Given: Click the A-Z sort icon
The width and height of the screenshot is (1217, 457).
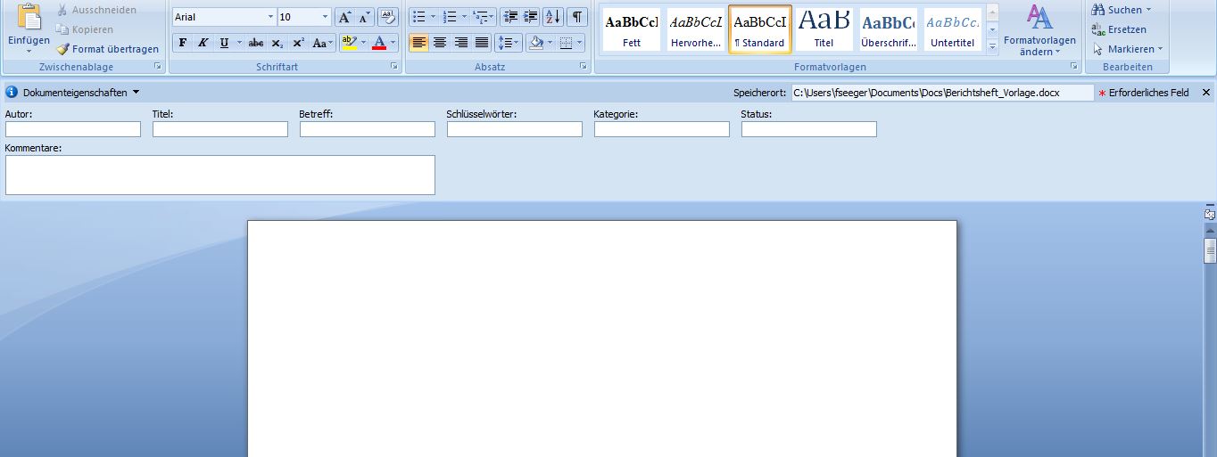Looking at the screenshot, I should point(553,17).
